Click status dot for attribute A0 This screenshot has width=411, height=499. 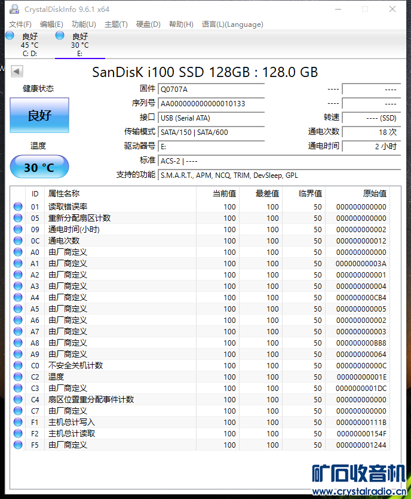pos(18,252)
